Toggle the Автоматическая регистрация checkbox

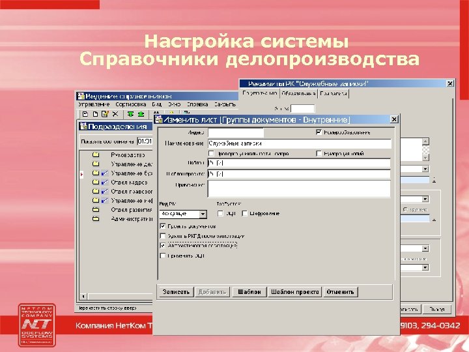point(163,246)
